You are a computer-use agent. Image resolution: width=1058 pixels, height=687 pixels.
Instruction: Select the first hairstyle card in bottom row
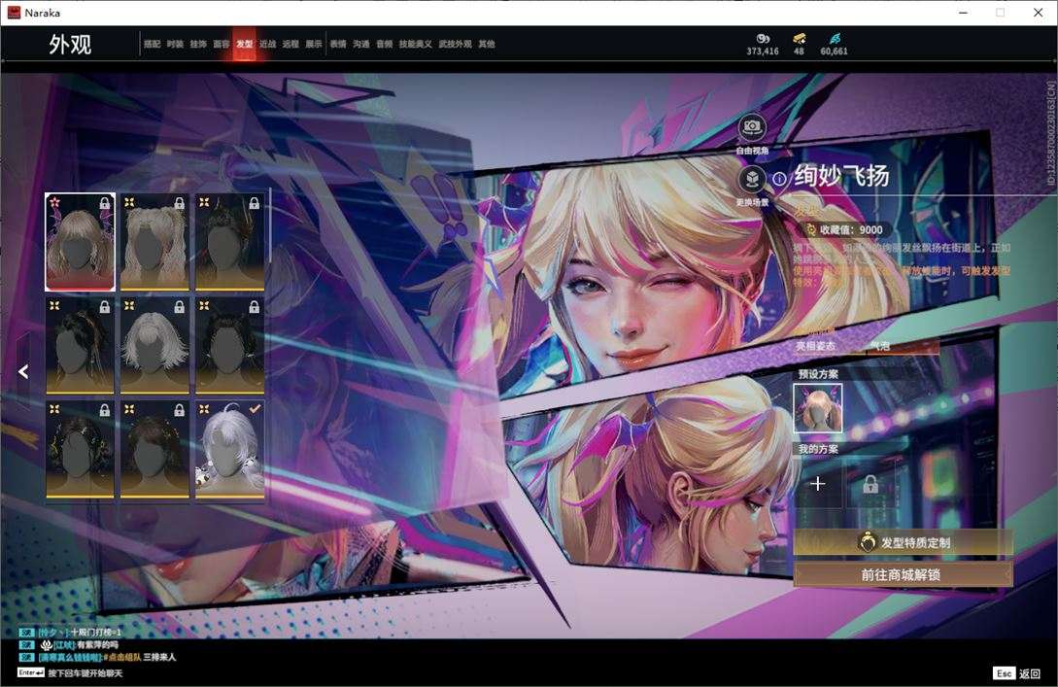80,449
